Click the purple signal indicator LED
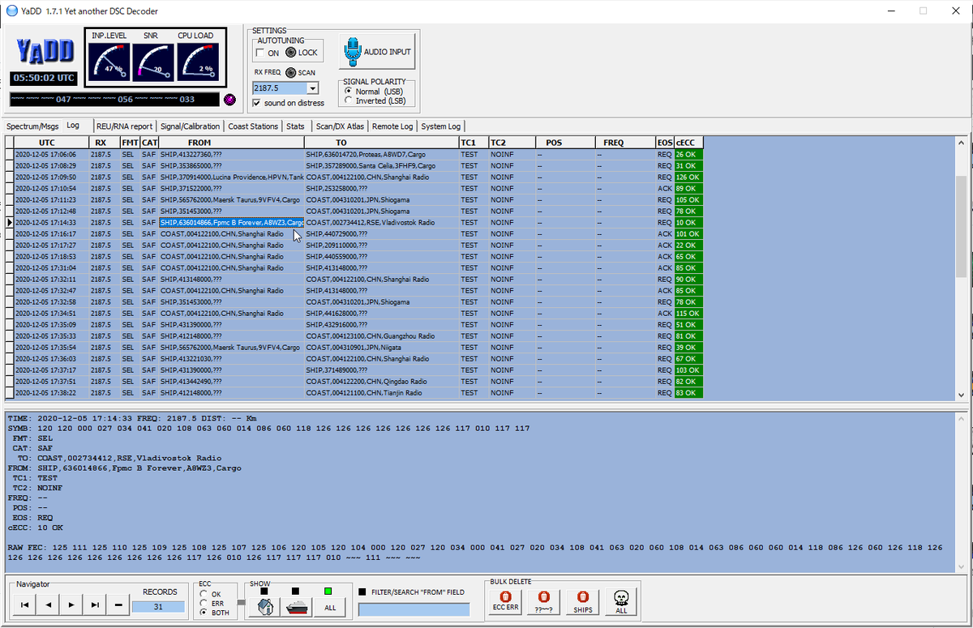The width and height of the screenshot is (973, 628). (229, 100)
